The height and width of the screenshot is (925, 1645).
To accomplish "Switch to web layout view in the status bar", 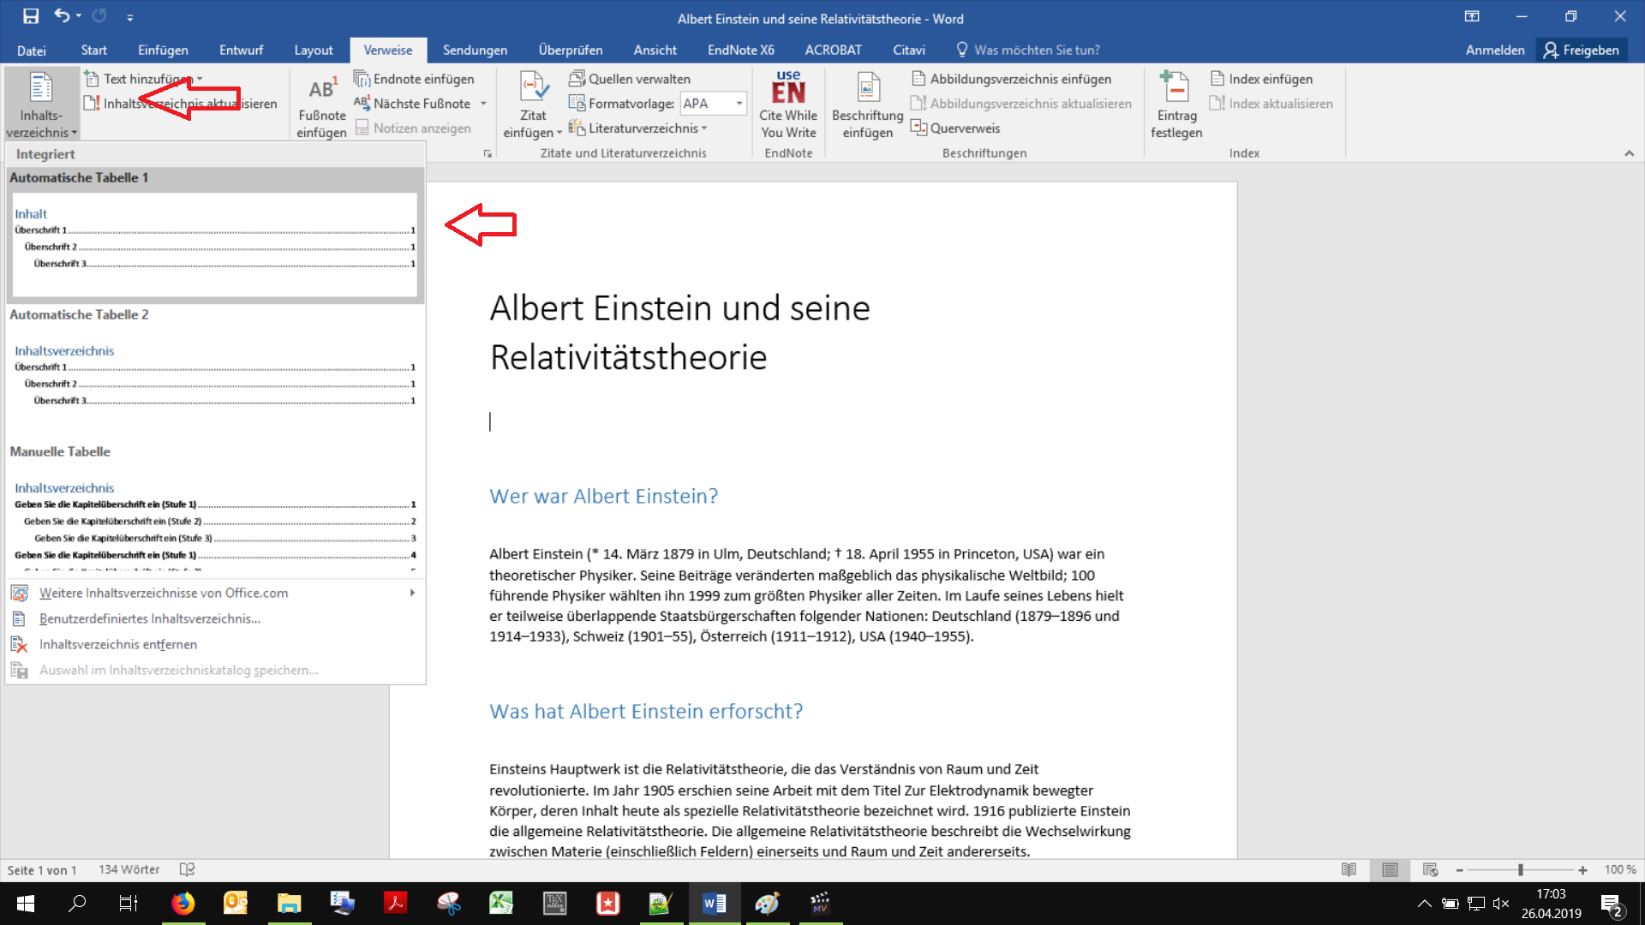I will tap(1430, 870).
